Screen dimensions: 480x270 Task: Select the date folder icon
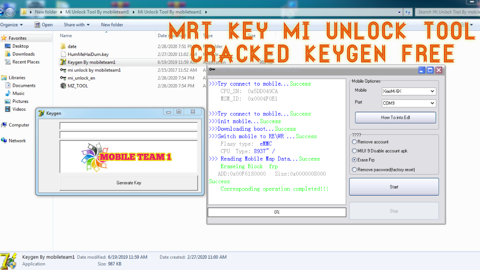tap(63, 46)
